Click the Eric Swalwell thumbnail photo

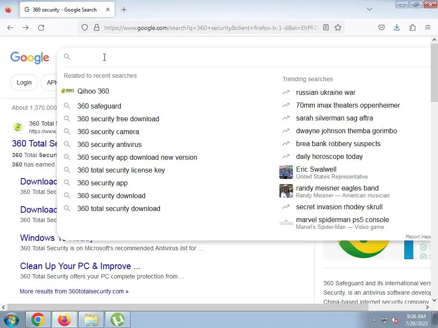[286, 172]
